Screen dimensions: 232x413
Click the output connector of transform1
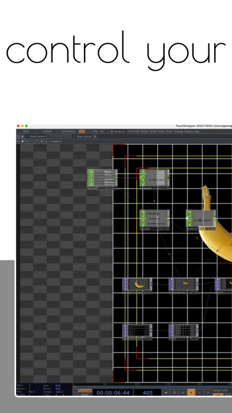pos(197,284)
